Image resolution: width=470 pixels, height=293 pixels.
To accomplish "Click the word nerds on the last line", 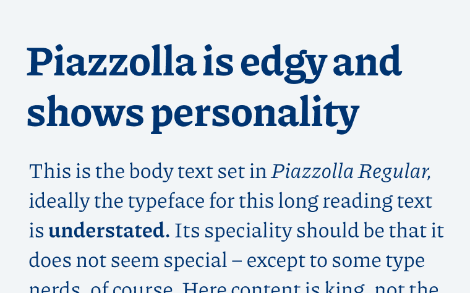I will coord(54,288).
